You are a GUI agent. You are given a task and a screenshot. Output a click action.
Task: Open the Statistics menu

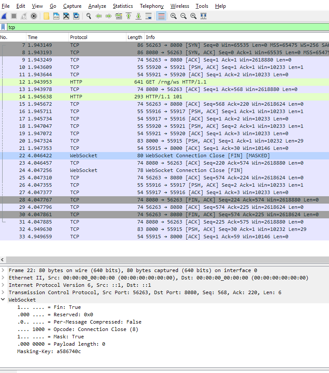coord(123,6)
